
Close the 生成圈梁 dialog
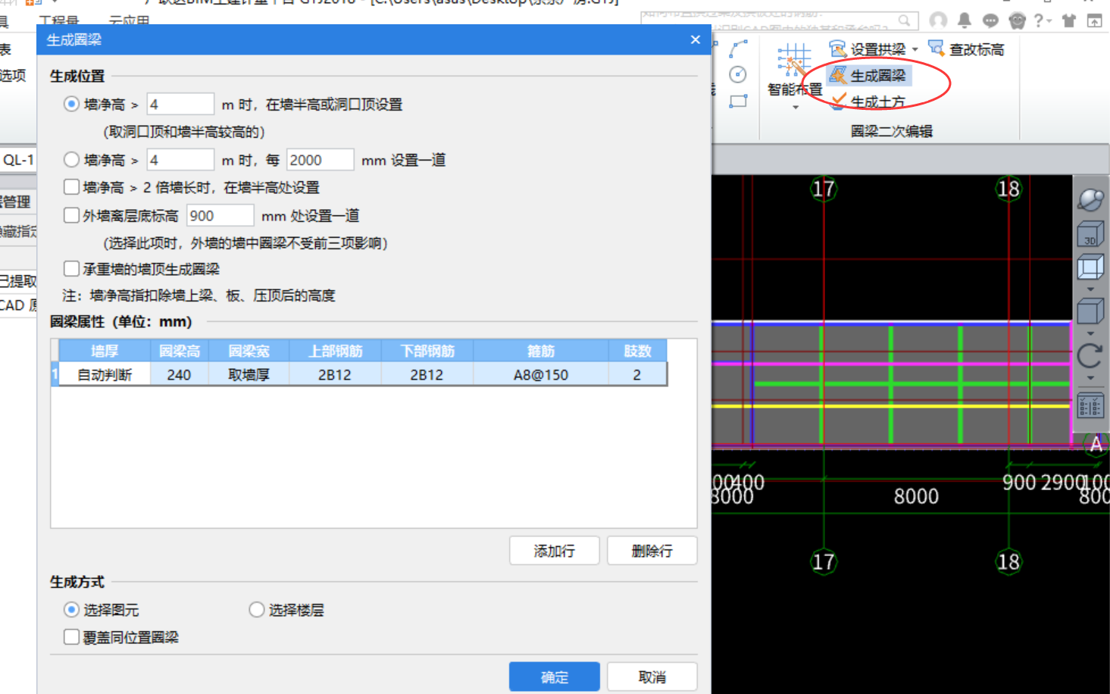(x=696, y=39)
